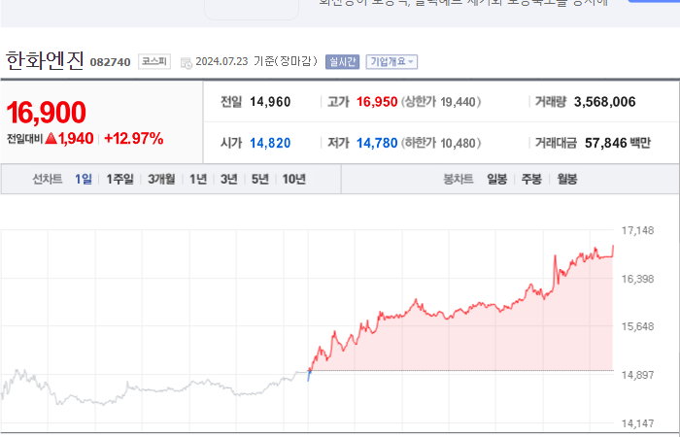This screenshot has height=437, width=680.
Task: Expand the 기업개요 dropdown
Action: tap(391, 62)
